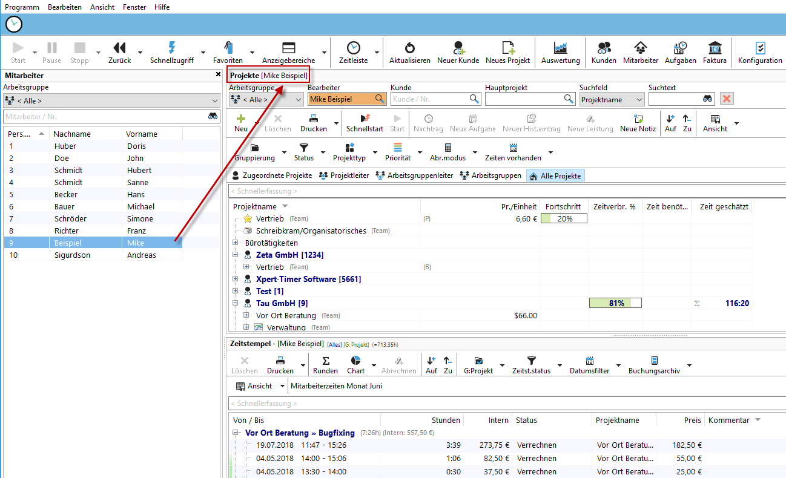Click the Konfiguration icon
This screenshot has height=478, width=786.
pyautogui.click(x=760, y=48)
